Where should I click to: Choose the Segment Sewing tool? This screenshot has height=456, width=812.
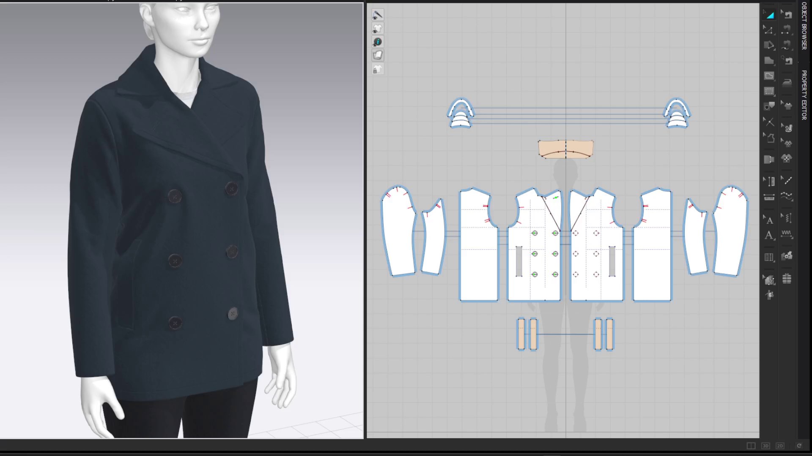tap(787, 30)
